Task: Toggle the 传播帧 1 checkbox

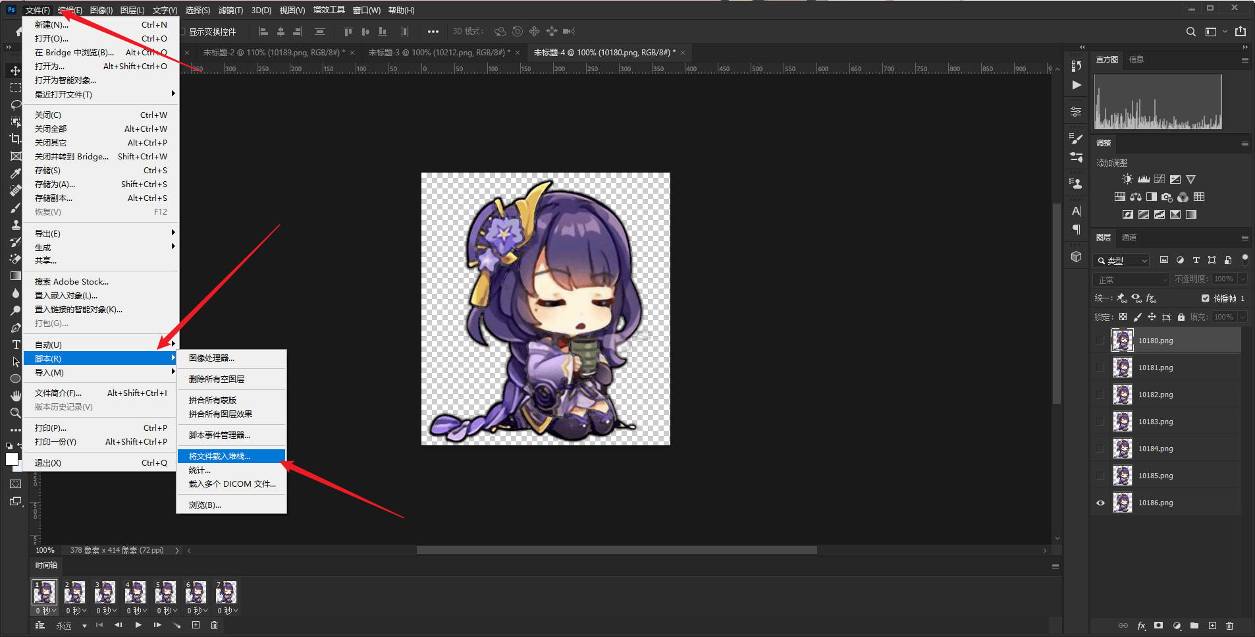Action: coord(1205,298)
